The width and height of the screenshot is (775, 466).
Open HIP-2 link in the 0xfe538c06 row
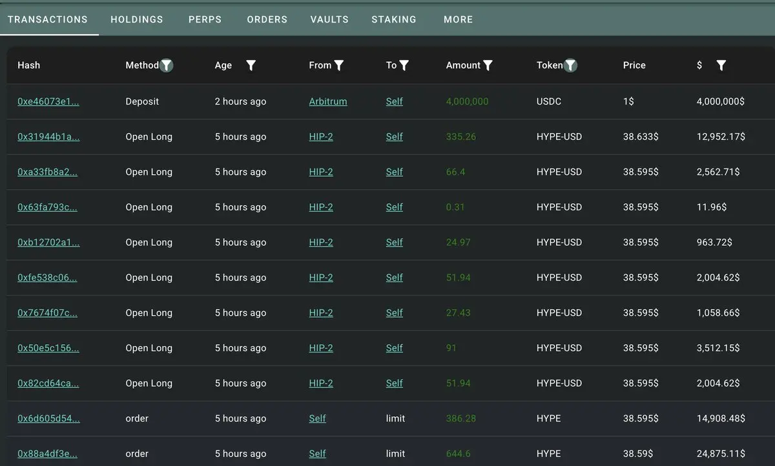(x=321, y=278)
